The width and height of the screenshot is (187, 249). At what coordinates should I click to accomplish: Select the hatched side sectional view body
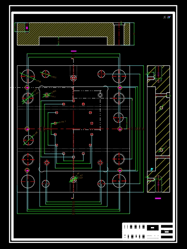[158, 129]
